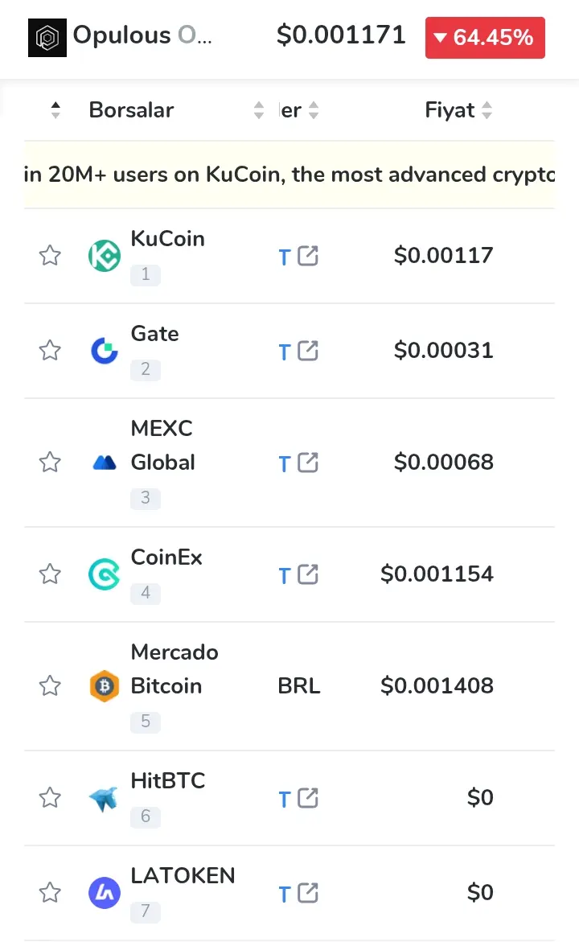
Task: Open the KuCoin exchange name link
Action: (167, 238)
